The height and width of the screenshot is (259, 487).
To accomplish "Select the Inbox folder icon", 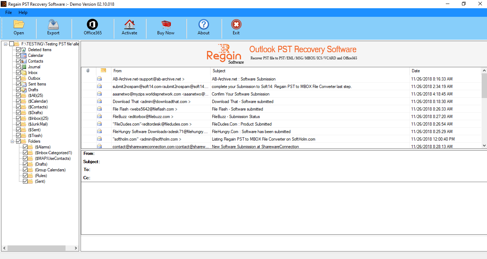I will click(x=24, y=73).
